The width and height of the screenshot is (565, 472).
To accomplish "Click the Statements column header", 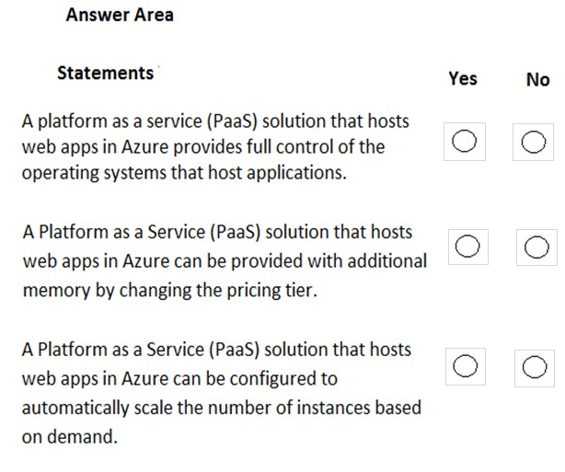I will [x=105, y=73].
